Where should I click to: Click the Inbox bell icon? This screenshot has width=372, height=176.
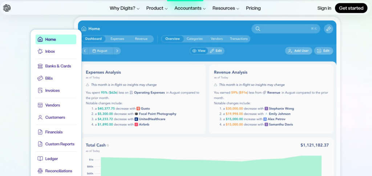point(40,51)
